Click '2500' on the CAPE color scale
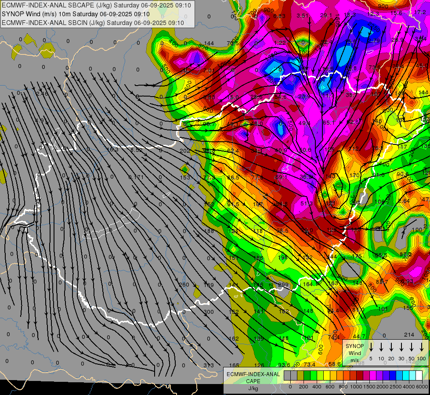The width and height of the screenshot is (430, 395). click(x=395, y=387)
